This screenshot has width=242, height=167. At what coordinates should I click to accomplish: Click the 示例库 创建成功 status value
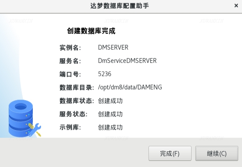point(110,128)
